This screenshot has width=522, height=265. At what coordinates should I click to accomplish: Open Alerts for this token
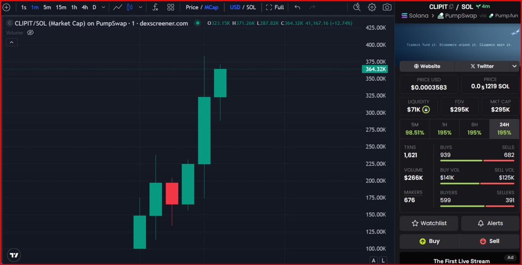pos(490,223)
